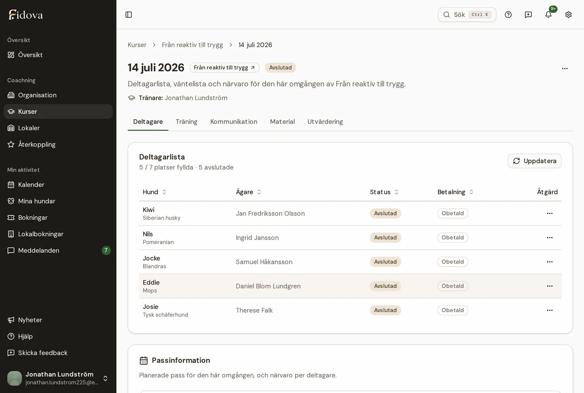584x393 pixels.
Task: Toggle the sidebar panel icon
Action: click(x=129, y=15)
